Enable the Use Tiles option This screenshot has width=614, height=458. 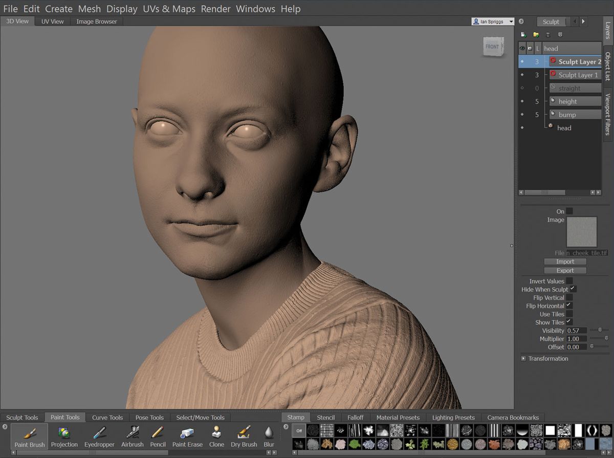coord(569,314)
